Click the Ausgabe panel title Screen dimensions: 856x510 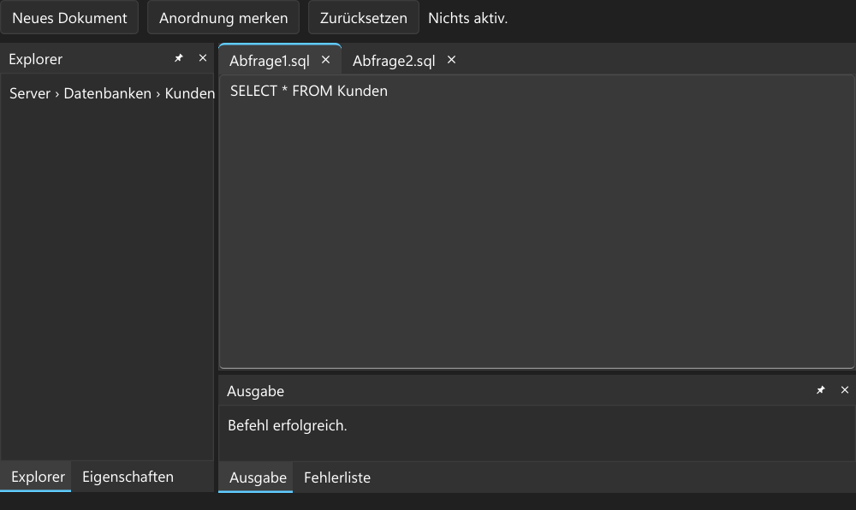[x=255, y=391]
